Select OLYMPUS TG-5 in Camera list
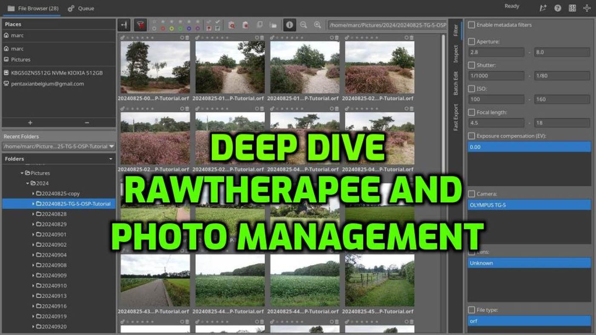 coord(529,205)
